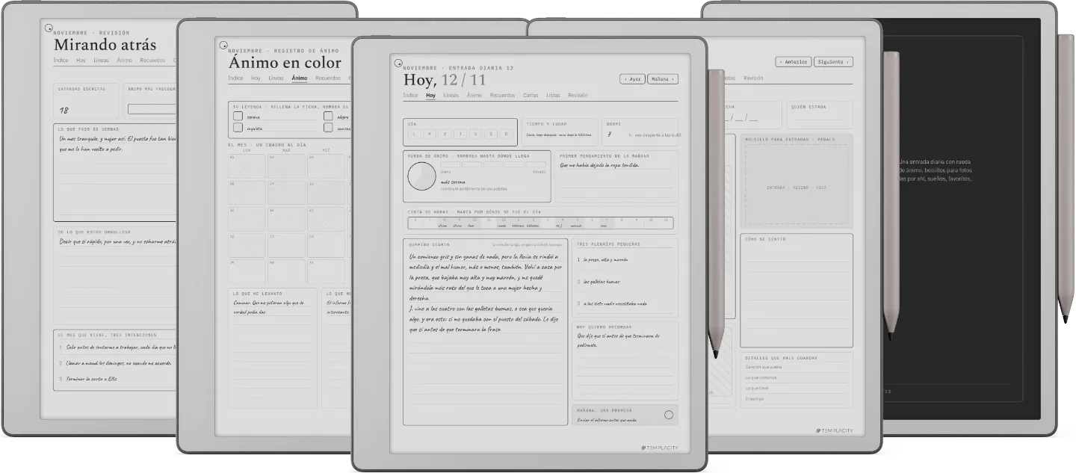Image resolution: width=1076 pixels, height=473 pixels.
Task: Tap the Rueda de ánimo mood wheel
Action: pyautogui.click(x=421, y=176)
